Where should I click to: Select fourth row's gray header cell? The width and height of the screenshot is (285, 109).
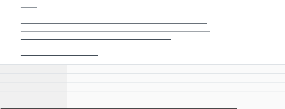coord(34,96)
